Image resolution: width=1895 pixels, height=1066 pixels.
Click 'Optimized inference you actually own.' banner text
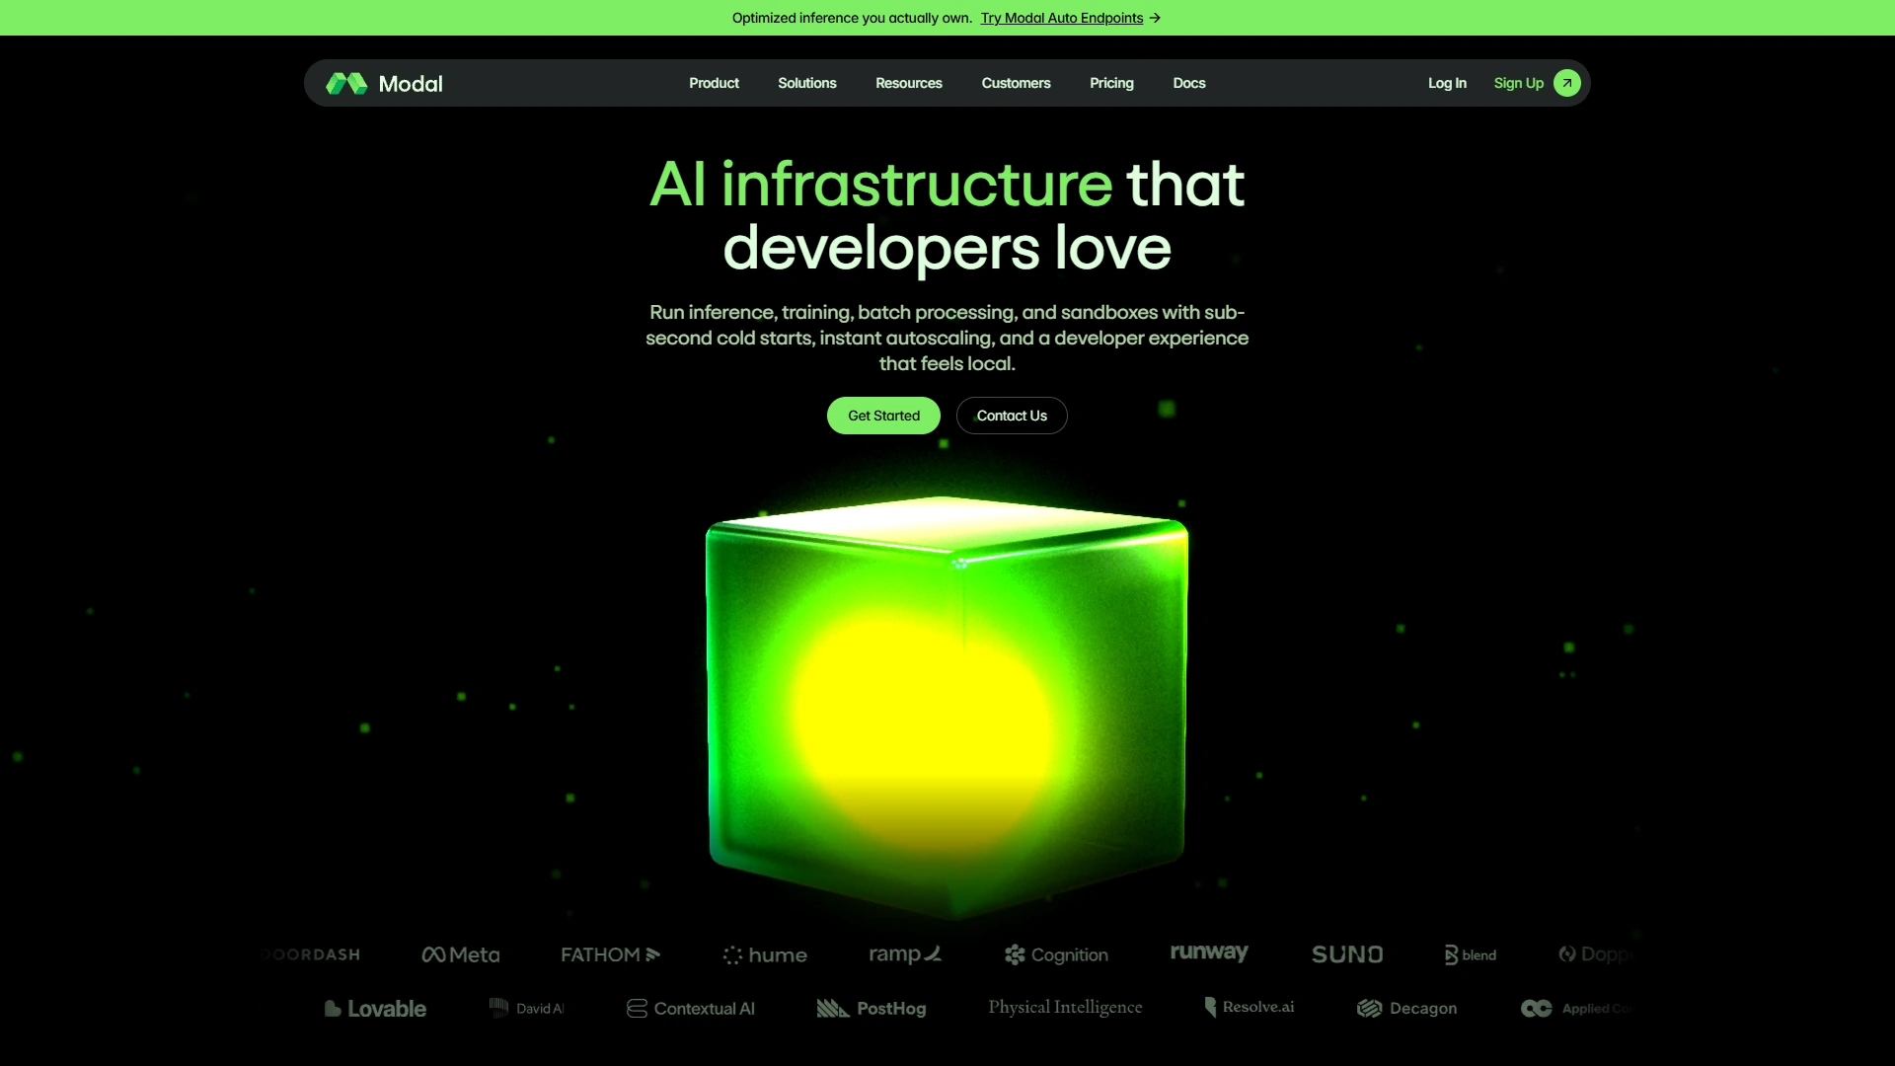coord(852,18)
